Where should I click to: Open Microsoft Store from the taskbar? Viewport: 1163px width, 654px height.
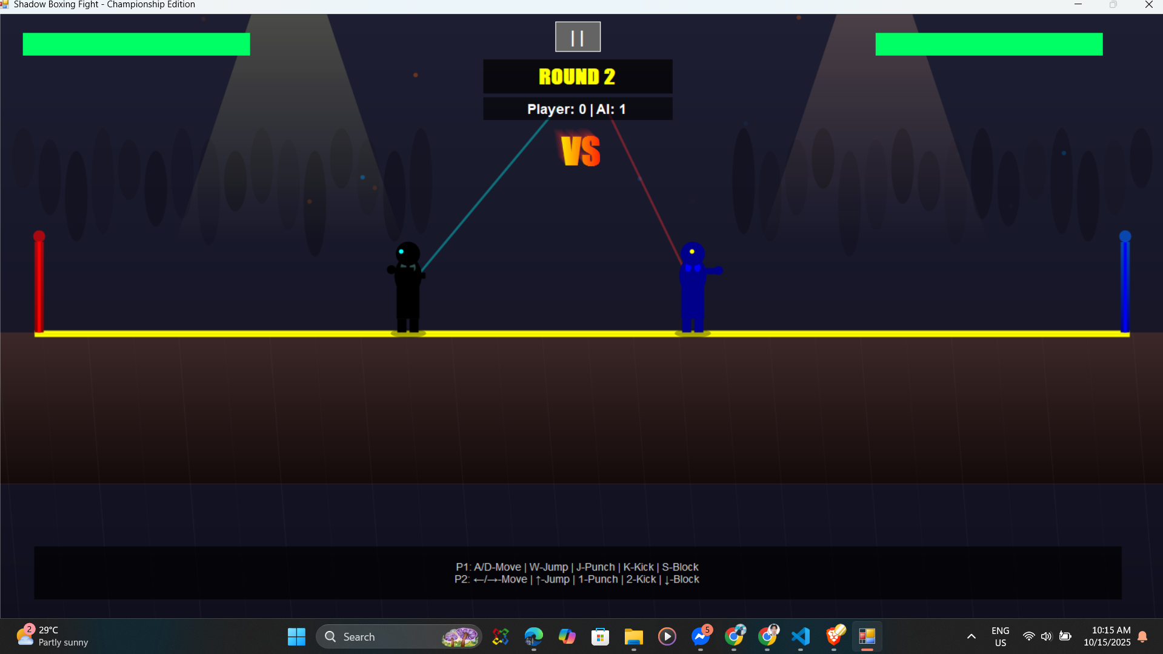(x=600, y=636)
